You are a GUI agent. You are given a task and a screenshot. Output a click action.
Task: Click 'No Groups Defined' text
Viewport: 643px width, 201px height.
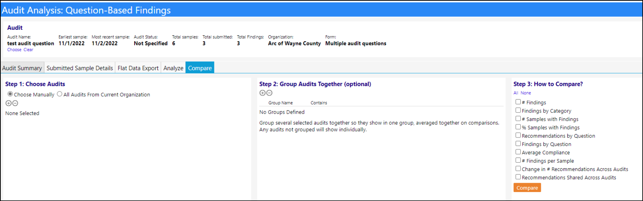(x=282, y=112)
